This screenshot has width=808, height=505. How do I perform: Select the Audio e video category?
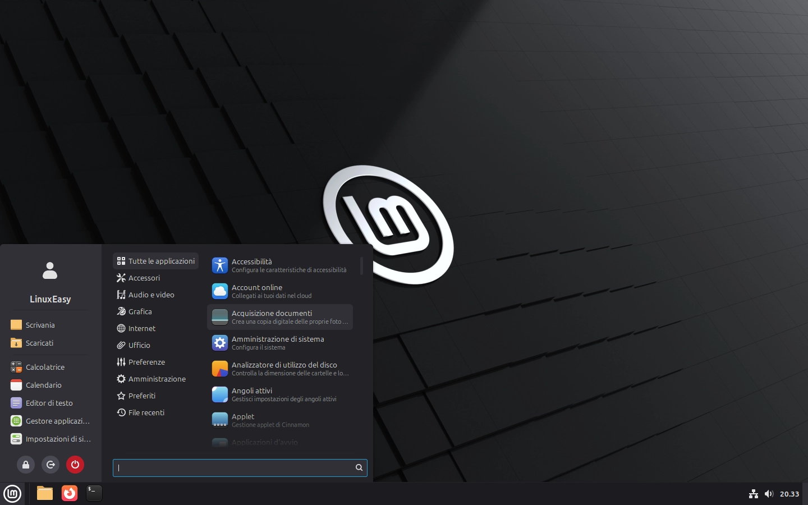(x=156, y=295)
